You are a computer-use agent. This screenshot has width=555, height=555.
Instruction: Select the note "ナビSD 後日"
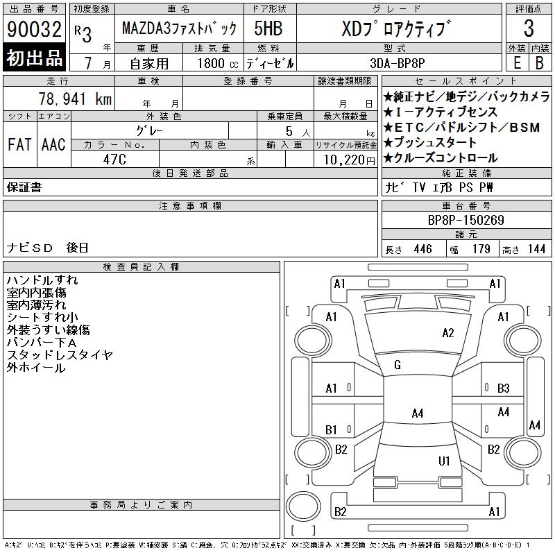(47, 248)
